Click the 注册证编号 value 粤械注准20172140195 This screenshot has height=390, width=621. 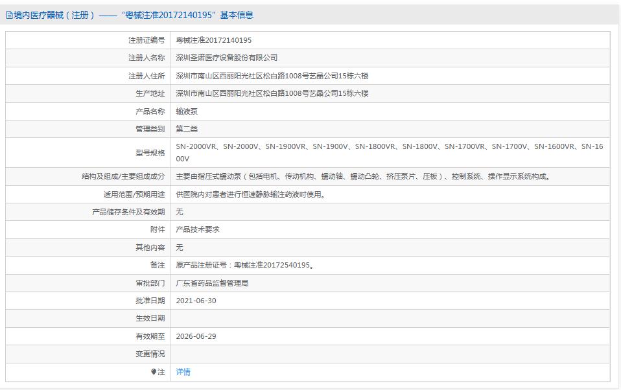click(213, 40)
